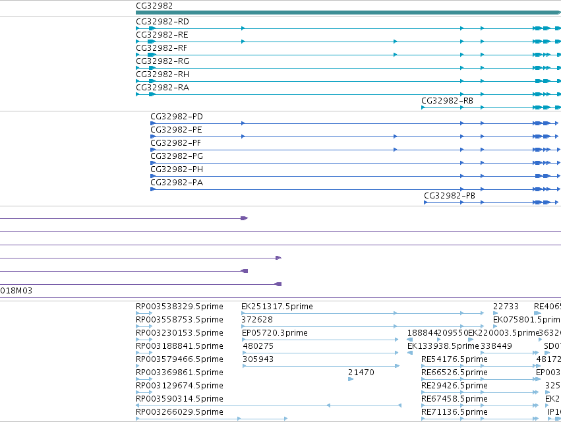Choose protein CG32982-PH
The image size is (561, 422).
pos(177,169)
